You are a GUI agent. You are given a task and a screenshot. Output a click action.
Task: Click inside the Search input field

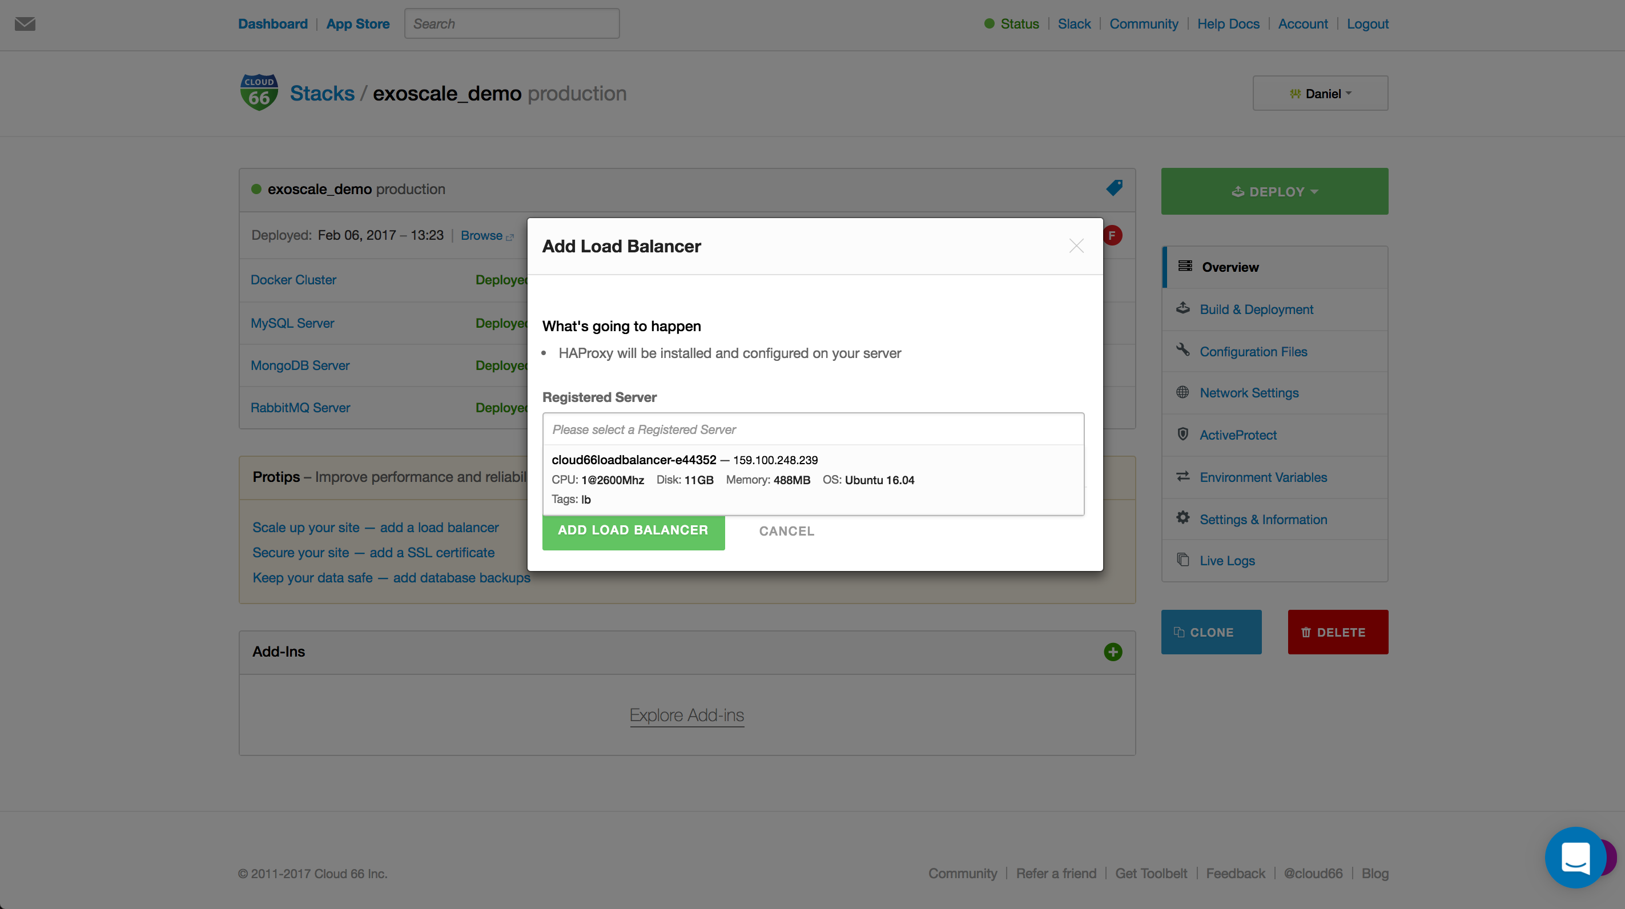coord(512,23)
